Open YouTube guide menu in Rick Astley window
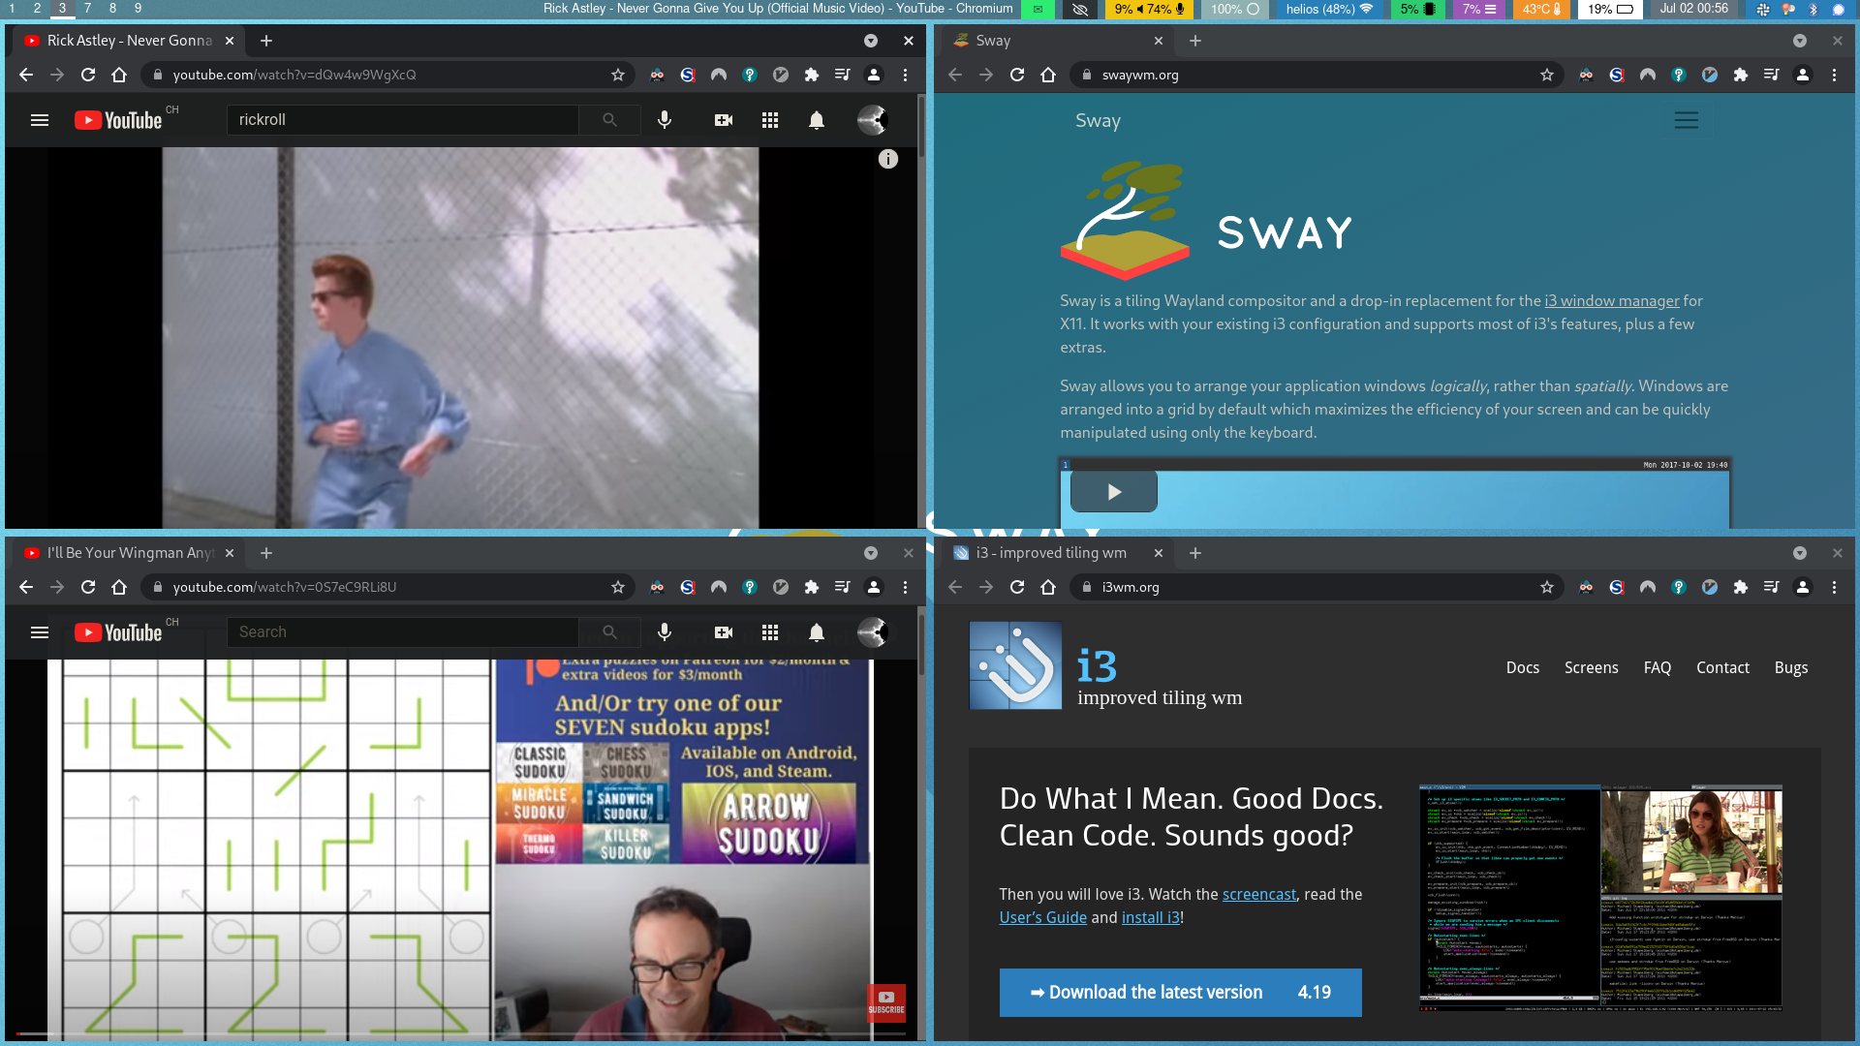1860x1046 pixels. [x=40, y=120]
